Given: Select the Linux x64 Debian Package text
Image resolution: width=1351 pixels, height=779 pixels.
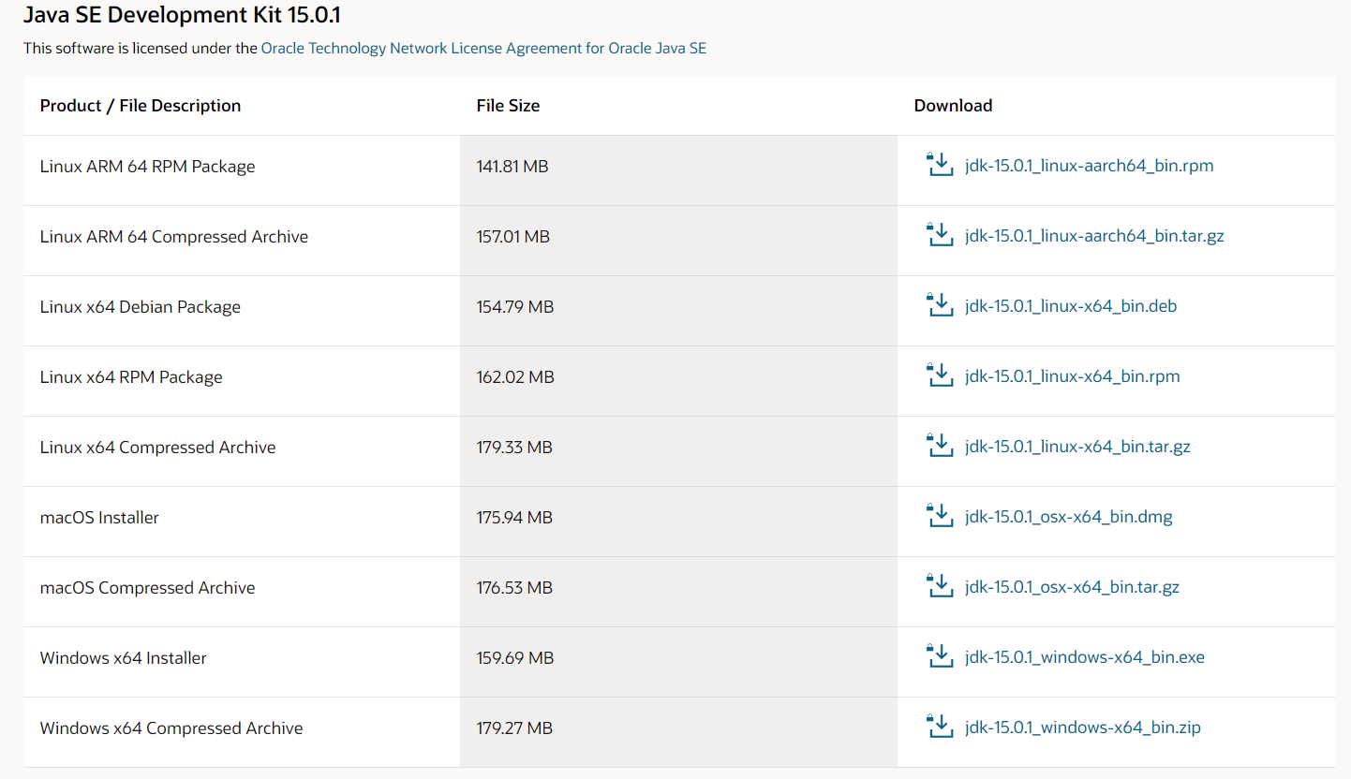Looking at the screenshot, I should coord(141,307).
